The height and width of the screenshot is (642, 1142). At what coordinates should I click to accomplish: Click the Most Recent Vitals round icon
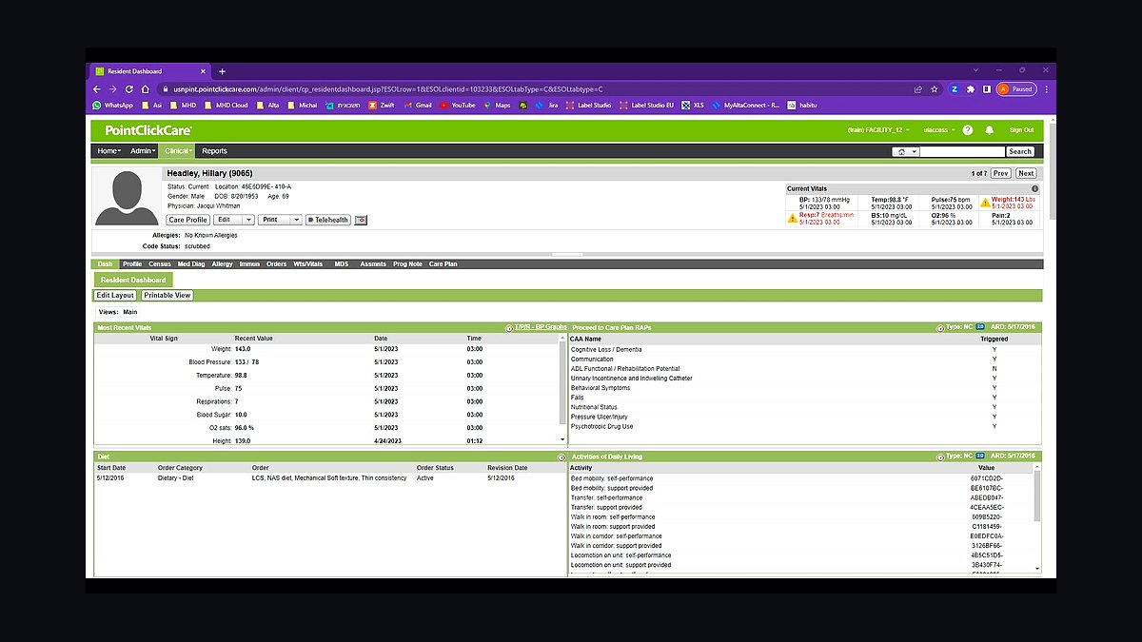[508, 328]
